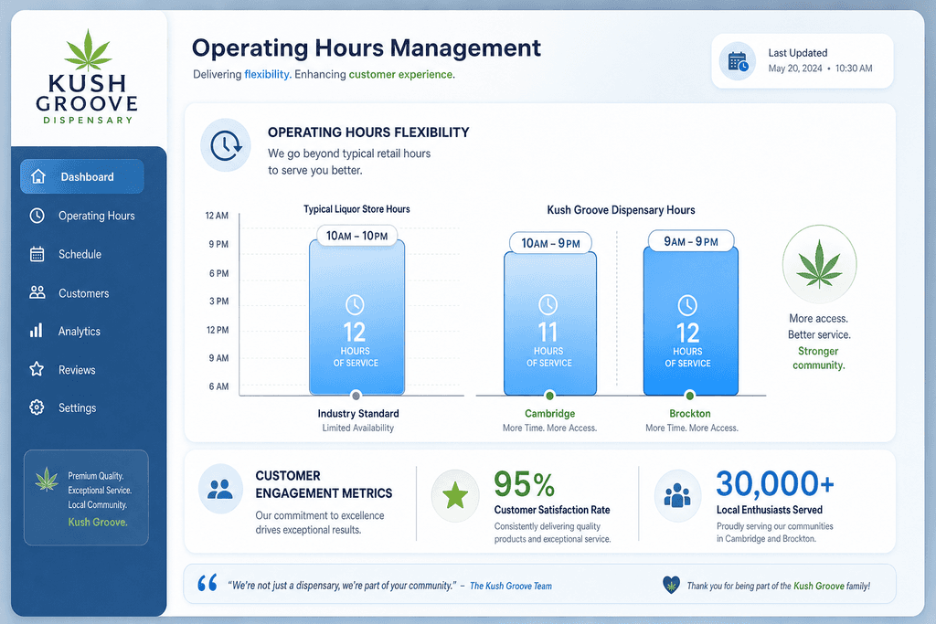
Task: Select the Industry Standard chart marker dot
Action: 356,396
